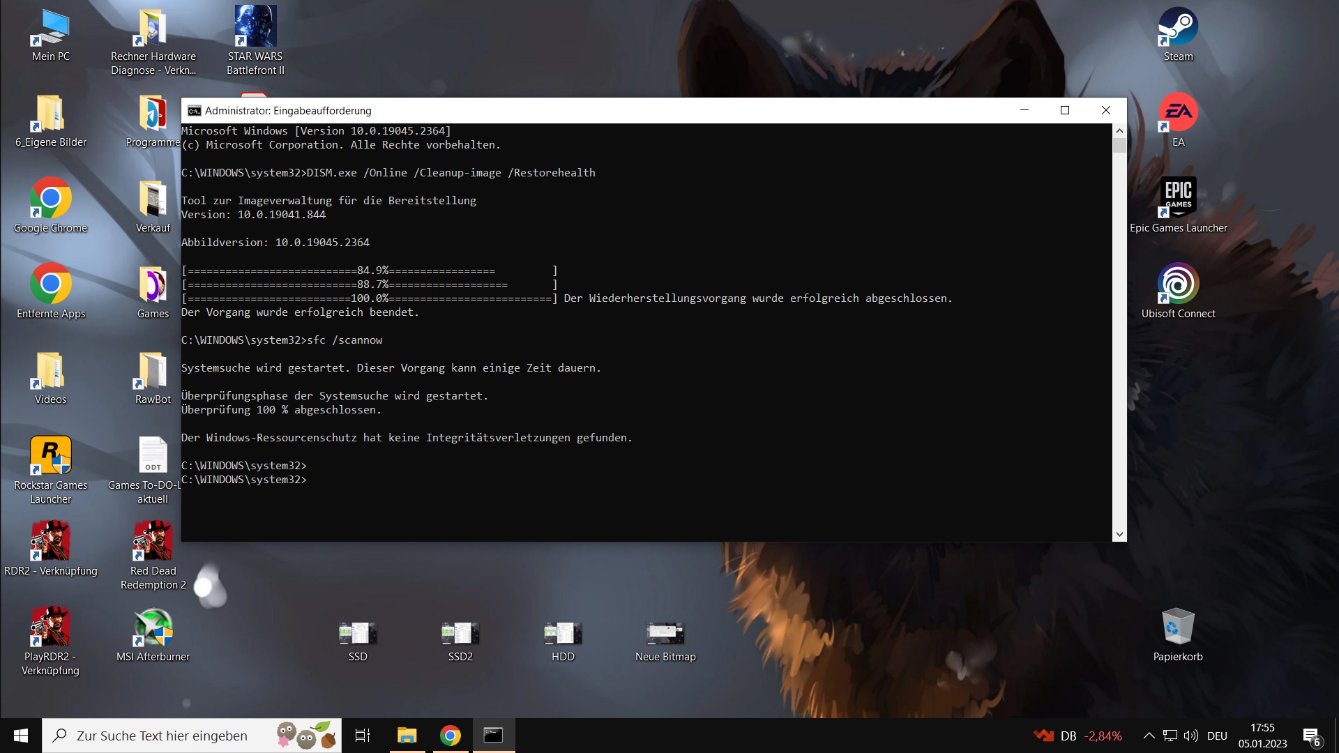Select the Red Dead Redemption 2 shortcut

153,542
